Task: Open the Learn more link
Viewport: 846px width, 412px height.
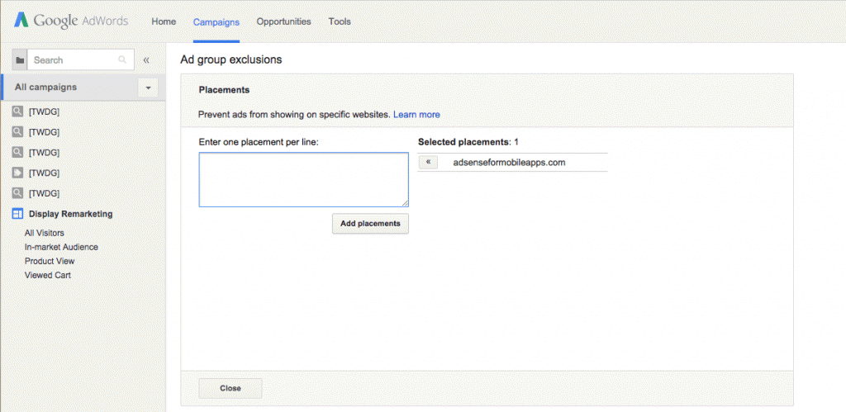Action: (416, 114)
